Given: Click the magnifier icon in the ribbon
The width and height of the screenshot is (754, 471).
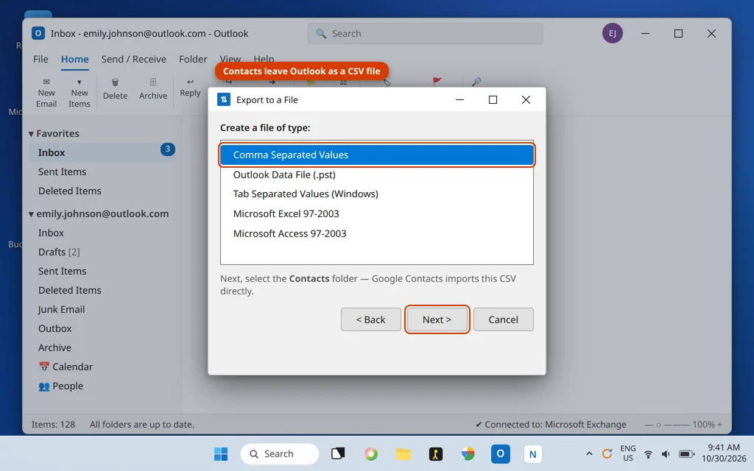Looking at the screenshot, I should tap(476, 82).
